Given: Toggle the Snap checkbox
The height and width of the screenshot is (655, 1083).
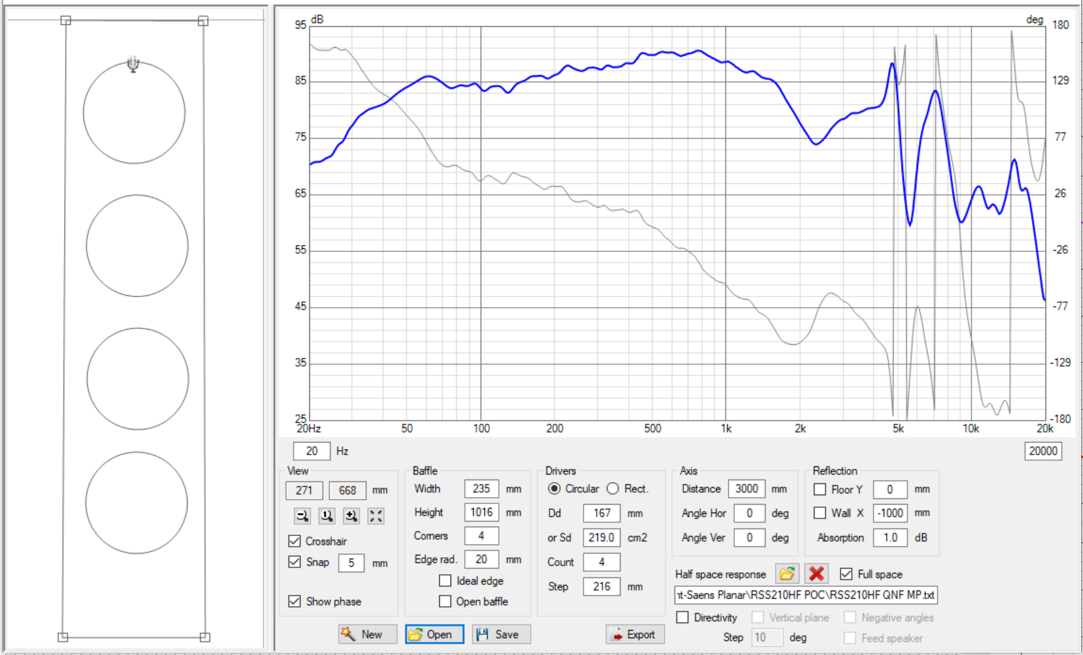Looking at the screenshot, I should (294, 562).
